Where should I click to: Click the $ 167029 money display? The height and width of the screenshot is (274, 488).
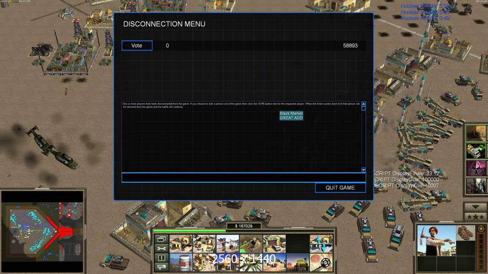click(244, 226)
